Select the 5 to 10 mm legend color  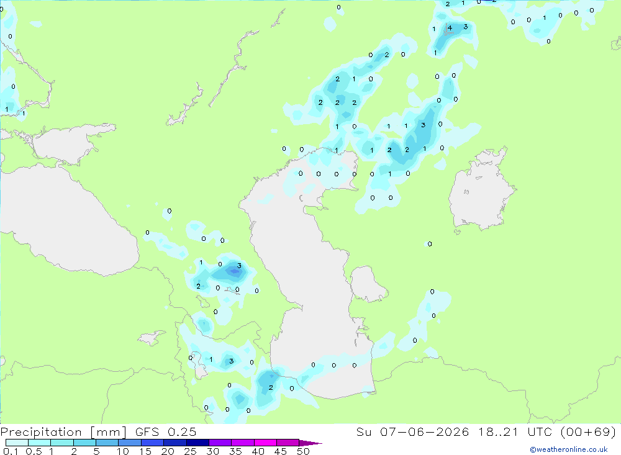pos(107,443)
